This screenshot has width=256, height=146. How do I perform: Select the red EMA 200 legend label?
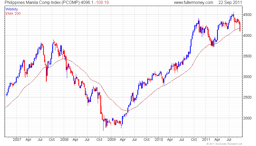click(x=13, y=14)
